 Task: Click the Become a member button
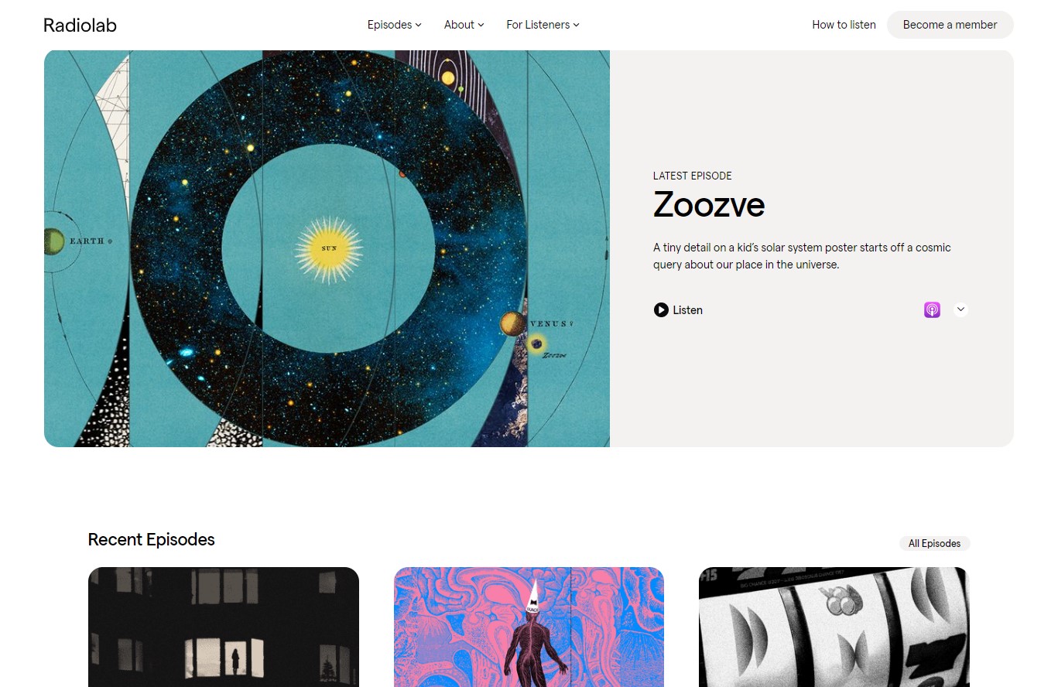pos(950,25)
